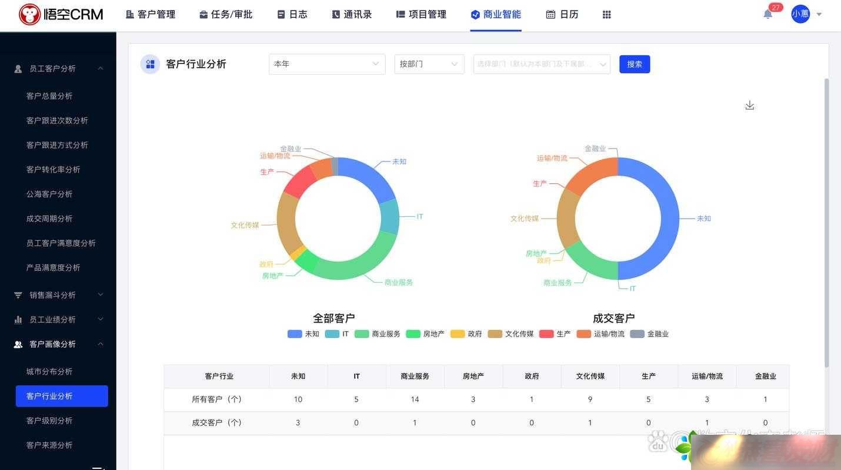This screenshot has width=841, height=470.
Task: Go to 成交周期分析 in sidebar
Action: 49,219
